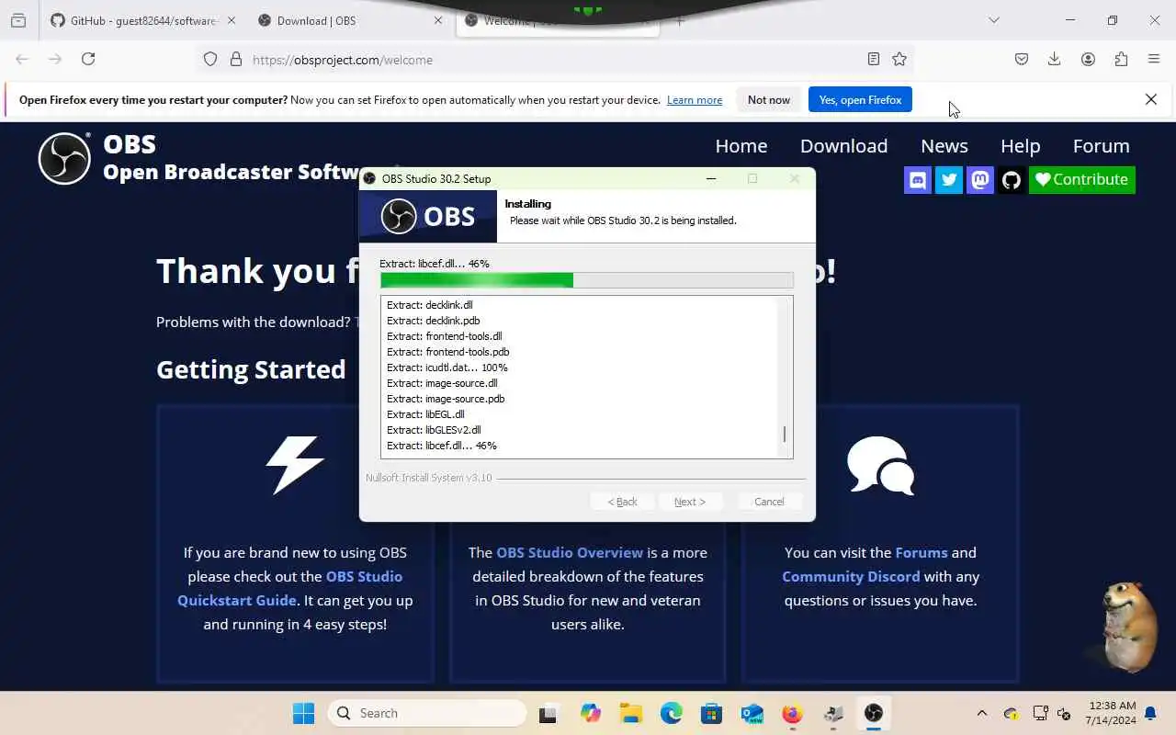Open the Community Discord link
This screenshot has height=735, width=1176.
click(x=851, y=576)
